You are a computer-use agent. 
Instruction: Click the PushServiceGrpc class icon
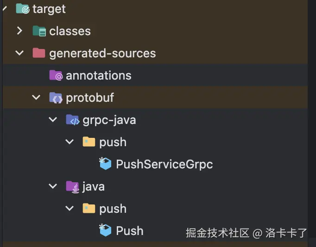(106, 164)
